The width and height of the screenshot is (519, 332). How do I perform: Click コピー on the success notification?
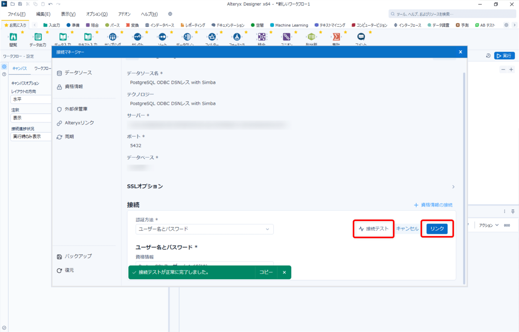[266, 272]
